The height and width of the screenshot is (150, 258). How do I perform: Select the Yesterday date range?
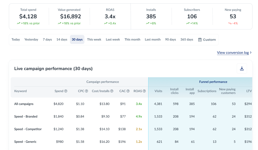[31, 39]
